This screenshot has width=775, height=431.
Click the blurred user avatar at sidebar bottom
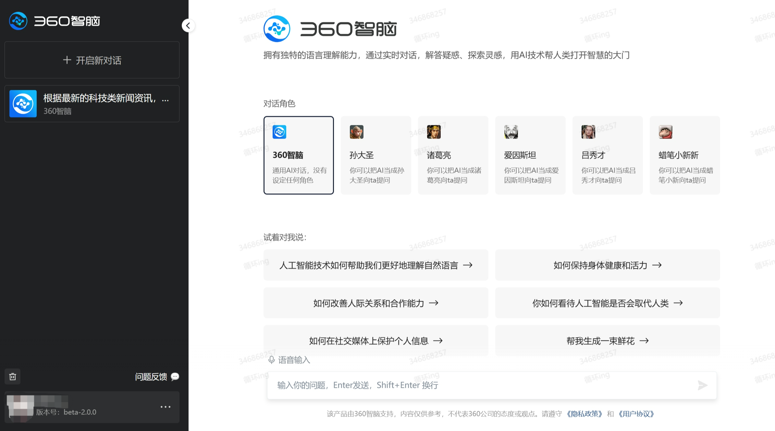point(21,407)
